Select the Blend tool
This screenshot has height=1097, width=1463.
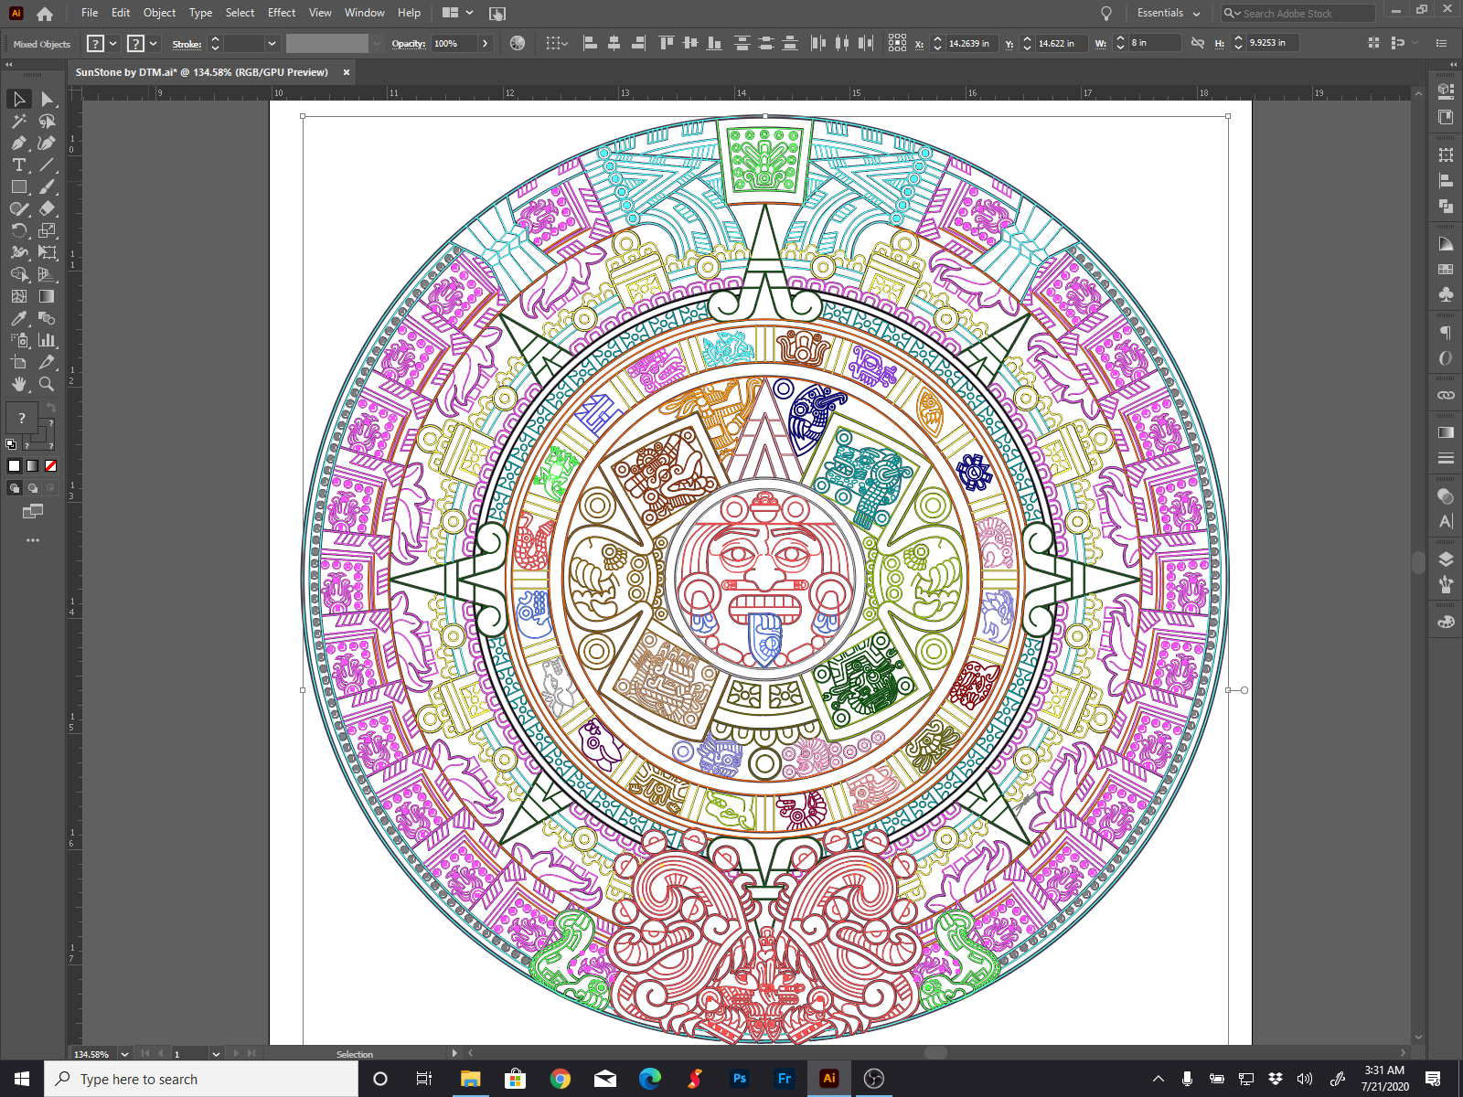coord(47,318)
